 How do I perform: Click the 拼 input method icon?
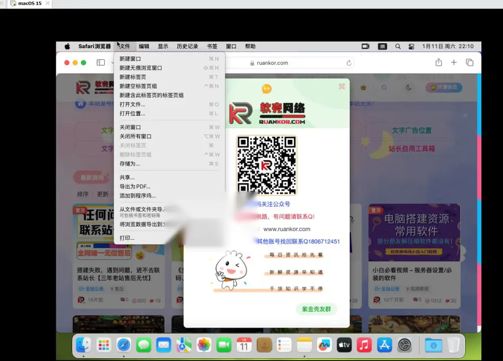(x=382, y=46)
